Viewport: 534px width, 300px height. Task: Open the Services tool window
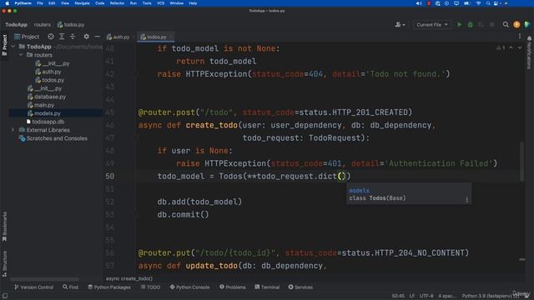coord(300,287)
